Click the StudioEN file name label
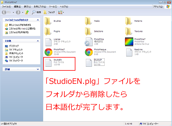The width and height of the screenshot is (172, 126). pyautogui.click(x=58, y=60)
